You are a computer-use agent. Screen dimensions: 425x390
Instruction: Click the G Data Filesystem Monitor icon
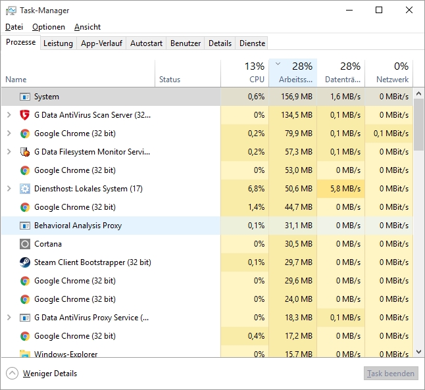pyautogui.click(x=24, y=152)
